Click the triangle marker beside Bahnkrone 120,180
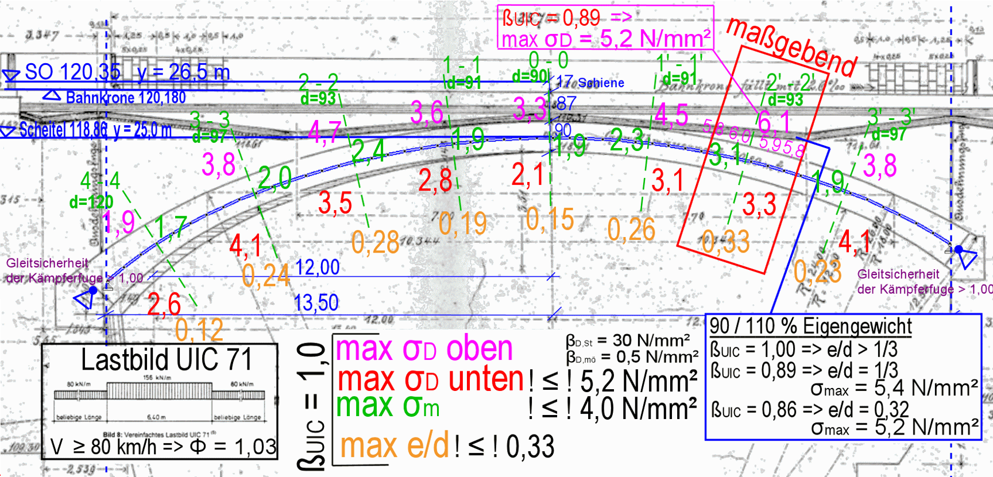The width and height of the screenshot is (993, 477). [52, 95]
